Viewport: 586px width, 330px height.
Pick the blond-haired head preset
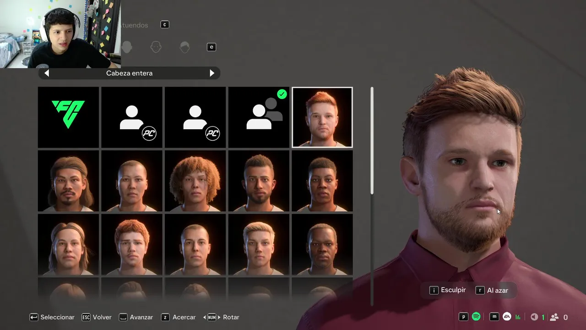tap(259, 245)
